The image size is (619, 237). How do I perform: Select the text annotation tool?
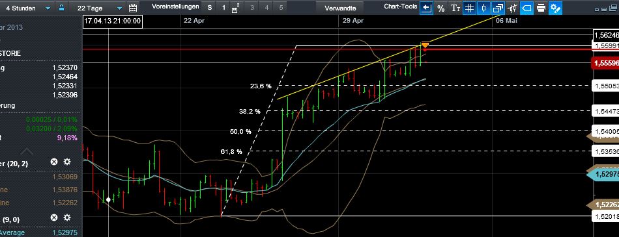(x=455, y=8)
